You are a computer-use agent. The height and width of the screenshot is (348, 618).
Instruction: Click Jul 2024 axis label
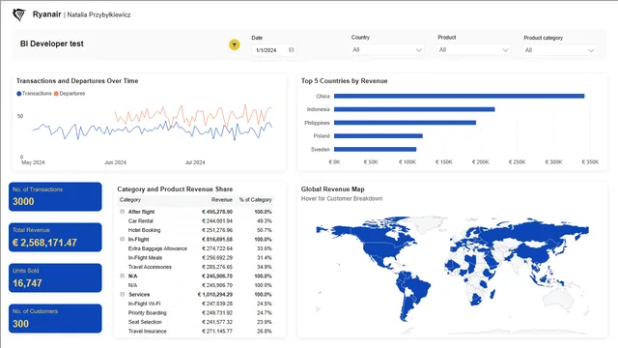pyautogui.click(x=195, y=162)
